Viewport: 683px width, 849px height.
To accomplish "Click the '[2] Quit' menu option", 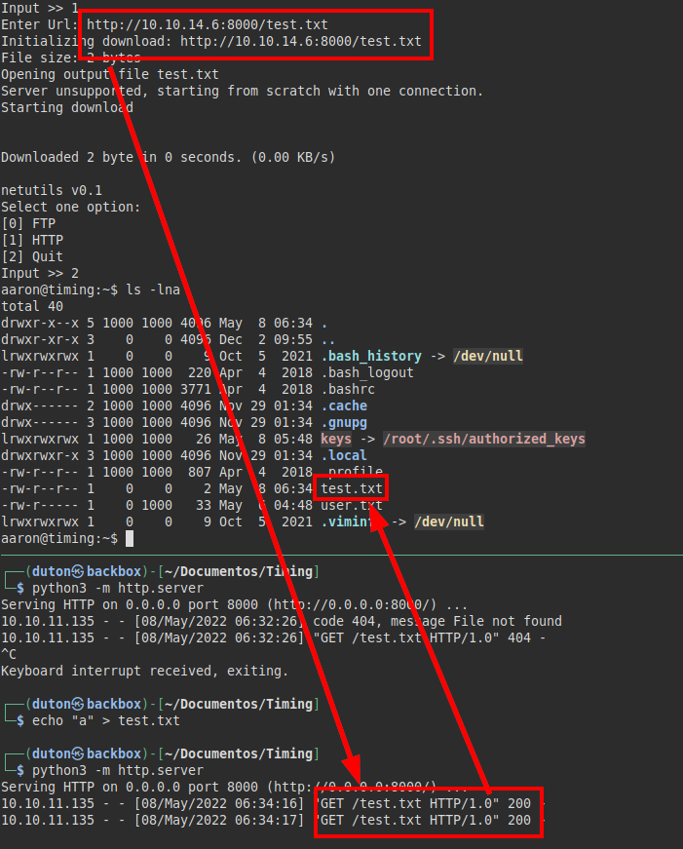I will click(x=32, y=256).
